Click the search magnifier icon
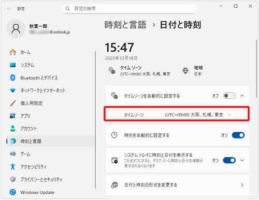The image size is (259, 200). [x=67, y=9]
